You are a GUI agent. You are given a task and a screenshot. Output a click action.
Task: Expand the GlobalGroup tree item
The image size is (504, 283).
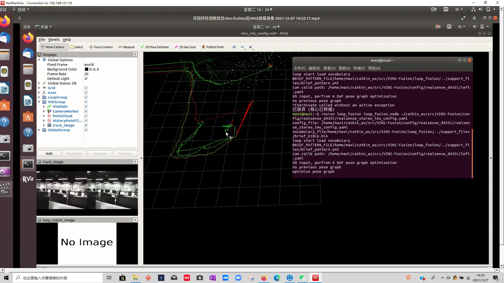tap(39, 130)
